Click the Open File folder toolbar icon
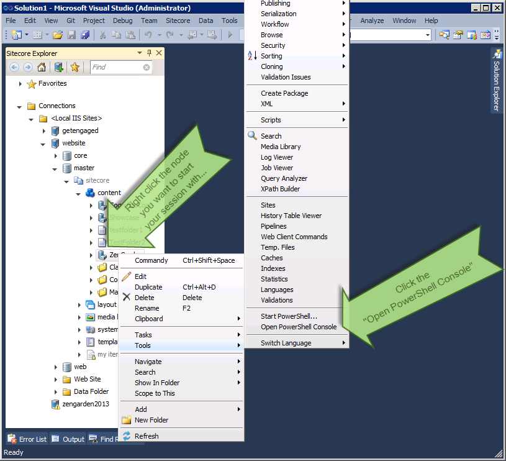This screenshot has width=506, height=461. point(57,35)
